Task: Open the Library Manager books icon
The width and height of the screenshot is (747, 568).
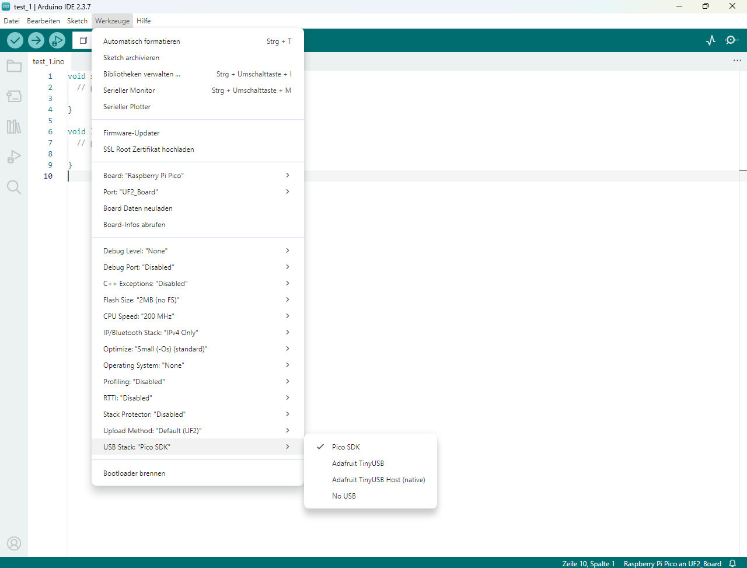Action: [x=14, y=127]
